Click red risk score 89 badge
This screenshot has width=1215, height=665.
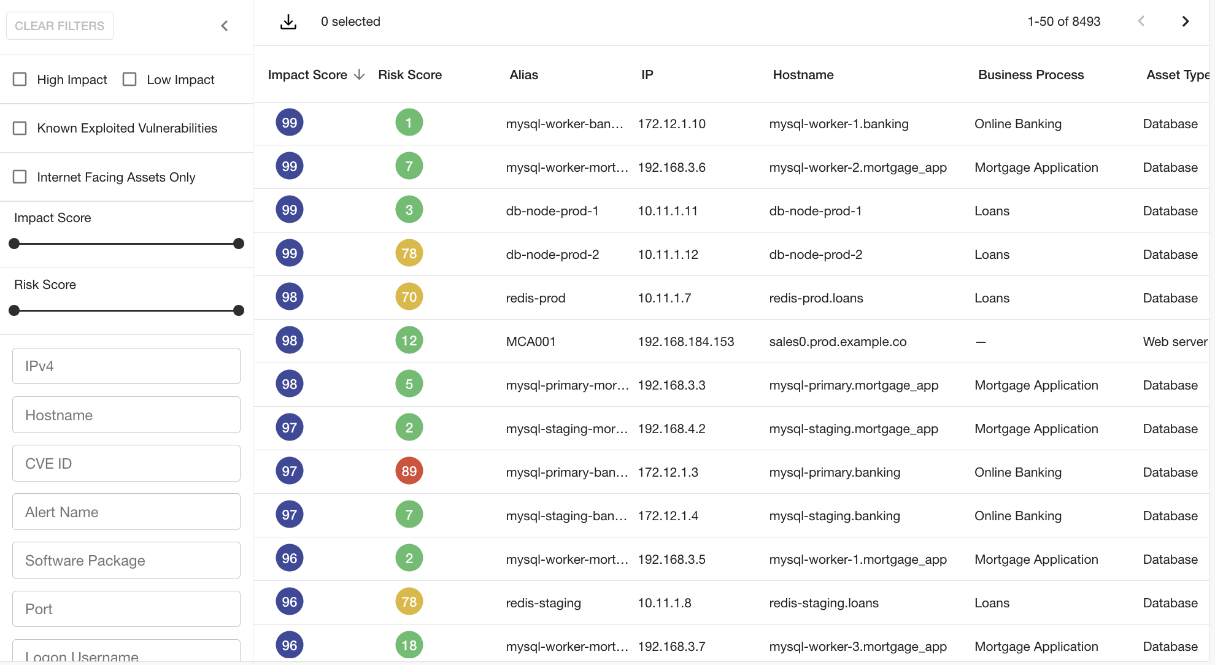(409, 471)
